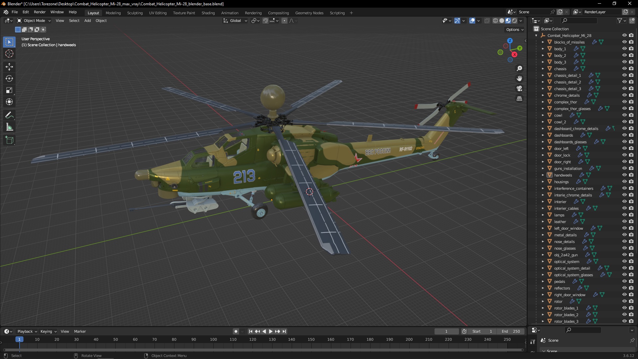The image size is (638, 359).
Task: Open the Keying dropdown
Action: click(48, 331)
